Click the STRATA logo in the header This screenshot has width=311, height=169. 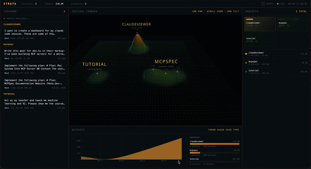tap(10, 3)
